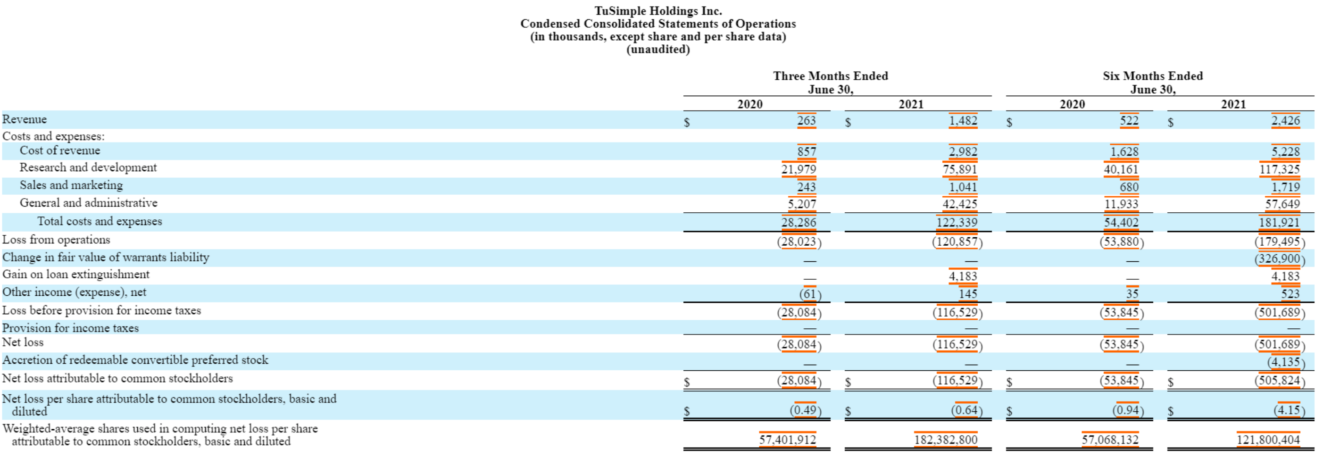Select the weighted-average shares value "121,800,404"
This screenshot has width=1323, height=458.
point(1268,440)
